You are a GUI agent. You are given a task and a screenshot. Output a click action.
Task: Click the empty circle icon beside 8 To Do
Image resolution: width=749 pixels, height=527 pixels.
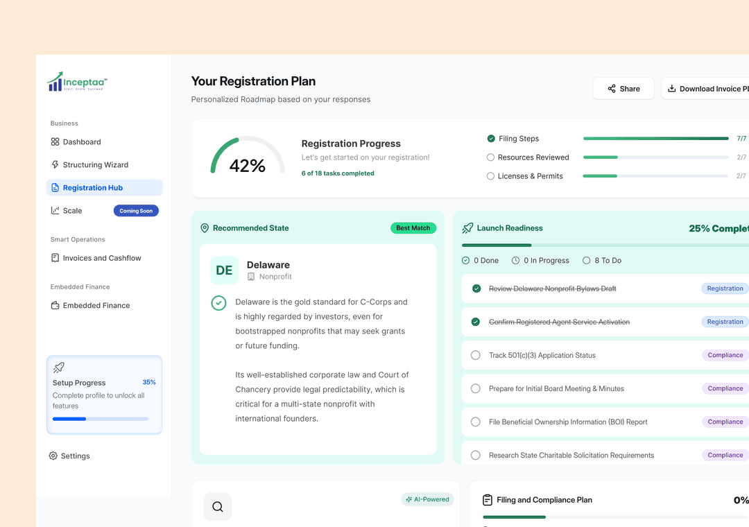click(586, 261)
